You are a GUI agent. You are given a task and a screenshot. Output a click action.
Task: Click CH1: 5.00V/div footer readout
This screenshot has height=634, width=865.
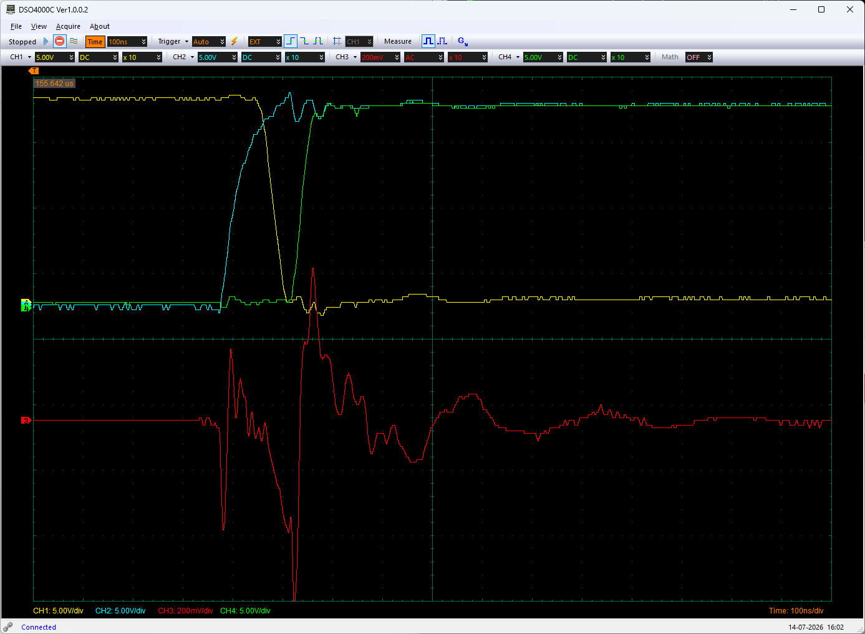(58, 611)
